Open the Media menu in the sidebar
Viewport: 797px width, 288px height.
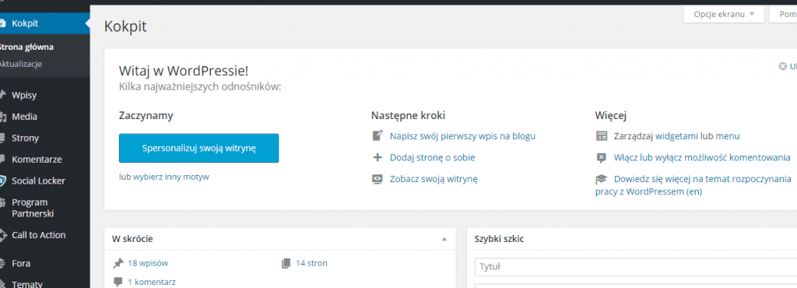point(24,117)
